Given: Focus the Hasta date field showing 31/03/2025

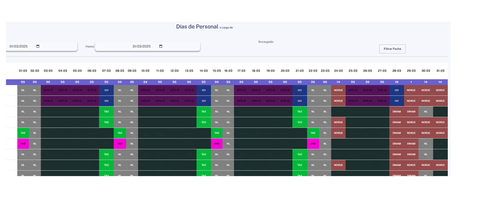Looking at the screenshot, I should 148,46.
